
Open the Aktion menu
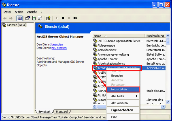[19, 12]
